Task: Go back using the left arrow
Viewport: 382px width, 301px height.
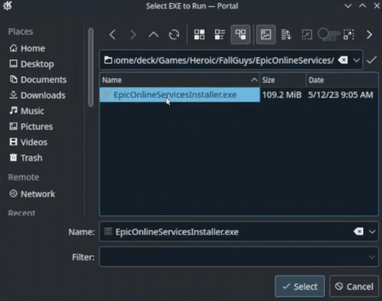Action: (x=112, y=35)
